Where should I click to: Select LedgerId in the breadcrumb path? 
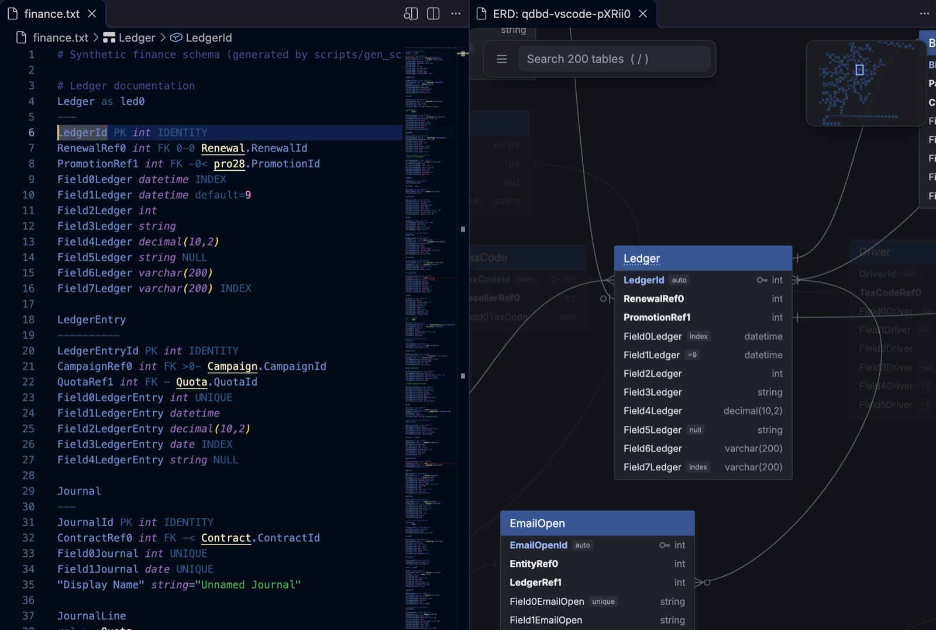tap(209, 37)
